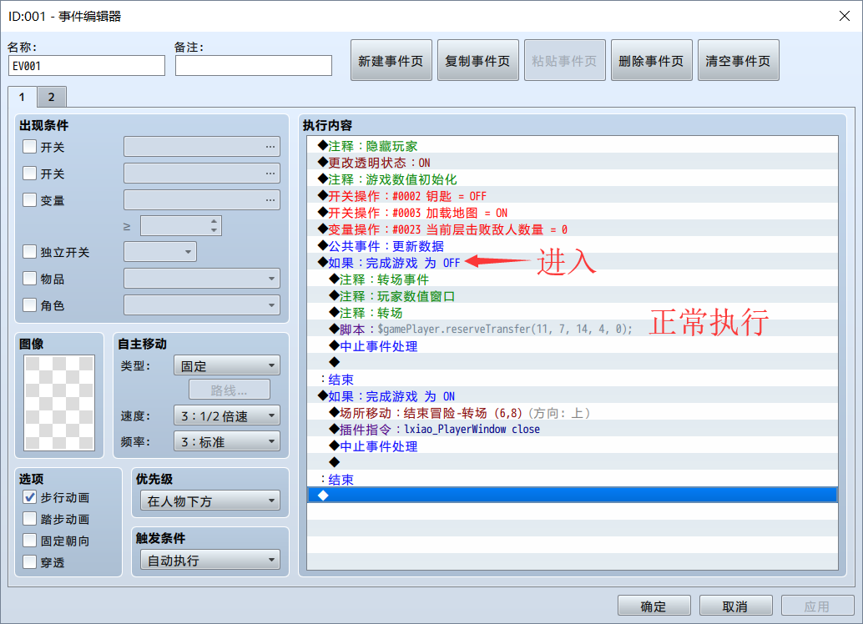The width and height of the screenshot is (863, 624).
Task: Turn on the 固定朝向 option
Action: click(x=30, y=541)
